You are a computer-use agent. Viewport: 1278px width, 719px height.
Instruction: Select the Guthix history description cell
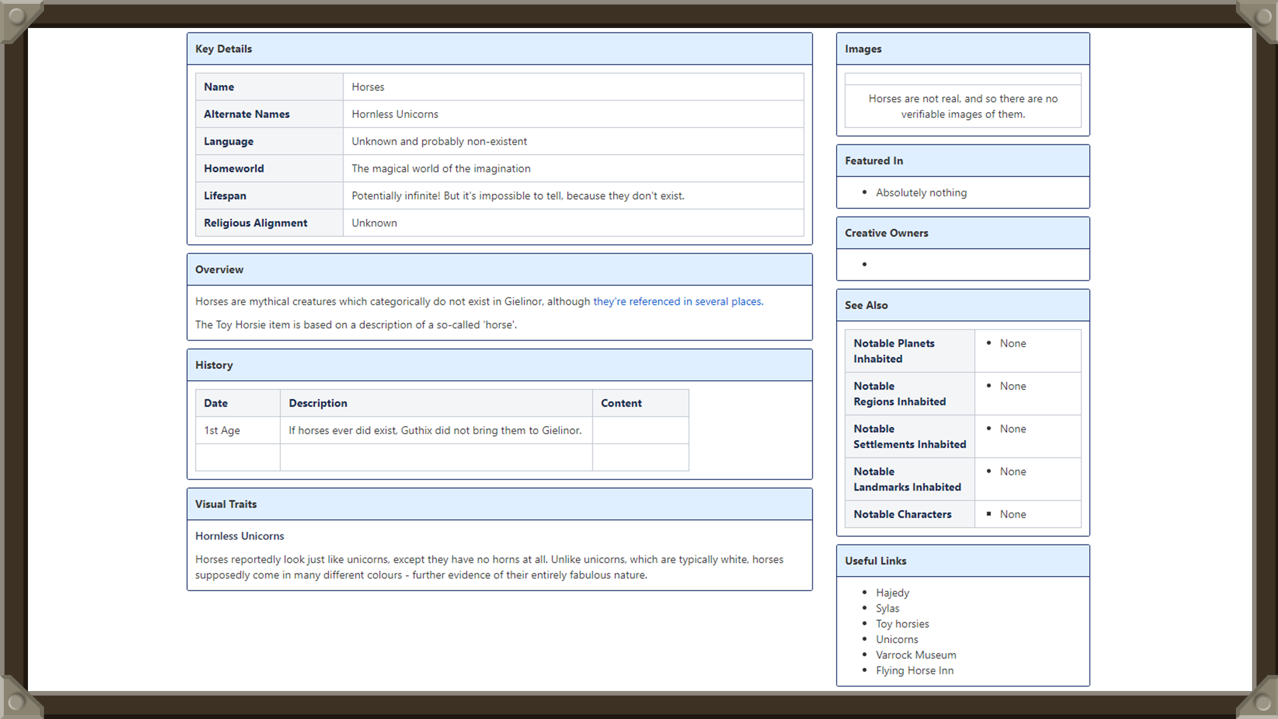coord(436,430)
